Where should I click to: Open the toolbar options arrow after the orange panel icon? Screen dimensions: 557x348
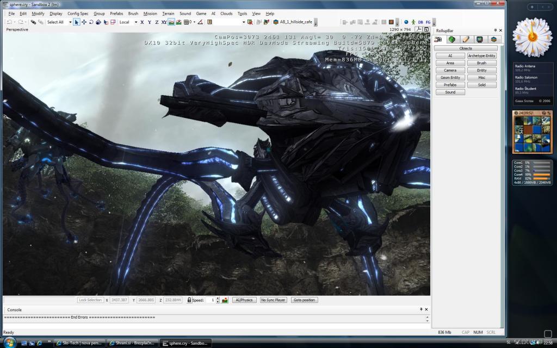coord(397,23)
